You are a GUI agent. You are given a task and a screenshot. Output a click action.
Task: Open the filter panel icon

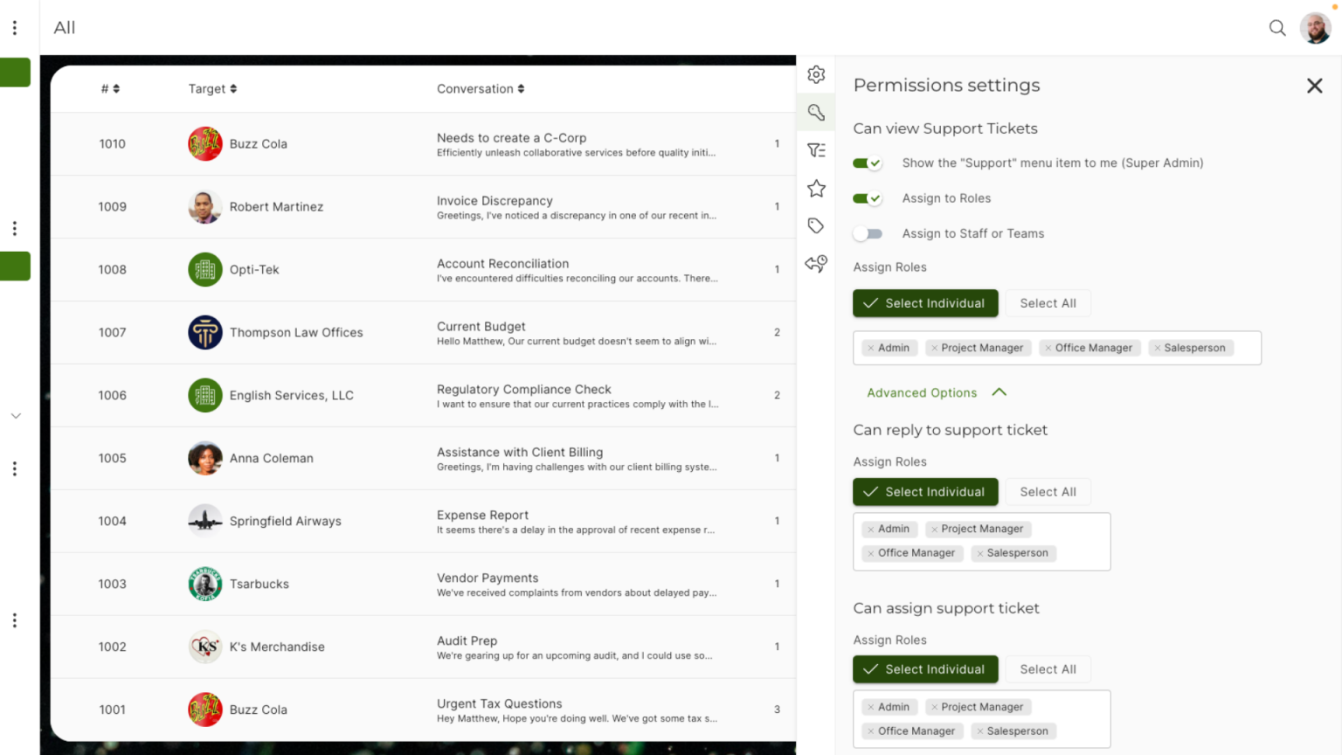tap(816, 149)
